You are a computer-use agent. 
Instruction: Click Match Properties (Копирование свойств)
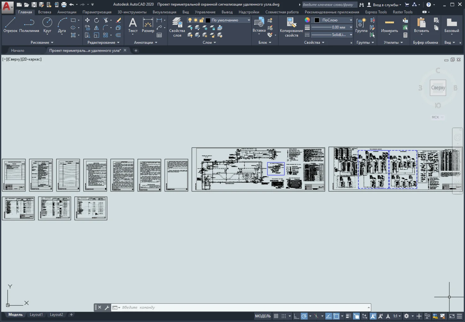[x=291, y=27]
